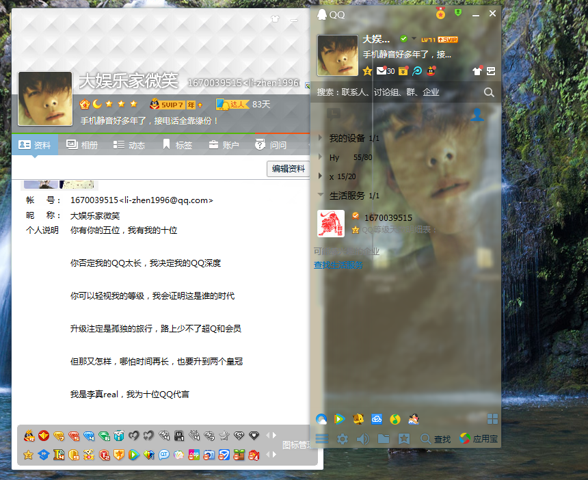Open the surfing penguin game icon
Screen dimensions: 588x480
click(x=413, y=419)
